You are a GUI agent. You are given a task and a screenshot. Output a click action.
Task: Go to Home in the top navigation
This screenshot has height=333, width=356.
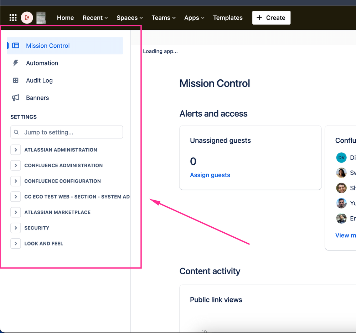(x=65, y=18)
